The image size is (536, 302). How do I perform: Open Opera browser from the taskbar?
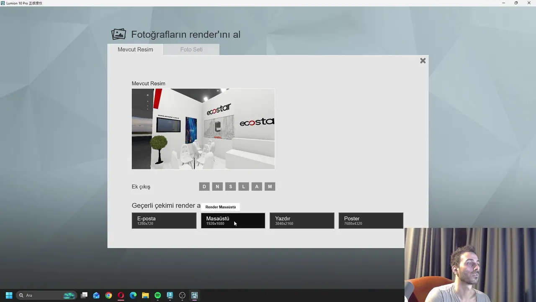(121, 295)
